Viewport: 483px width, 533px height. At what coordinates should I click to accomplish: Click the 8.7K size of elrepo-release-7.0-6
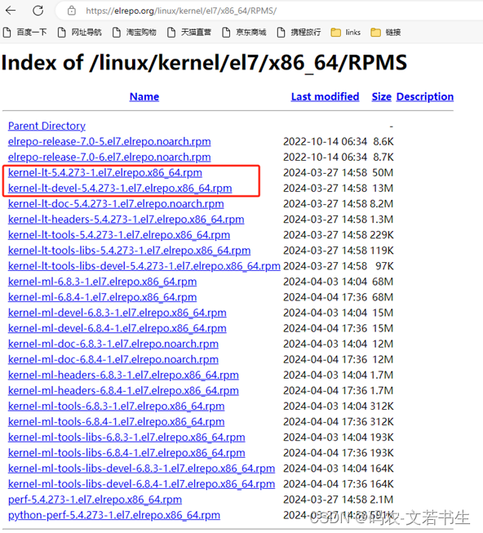tap(383, 157)
